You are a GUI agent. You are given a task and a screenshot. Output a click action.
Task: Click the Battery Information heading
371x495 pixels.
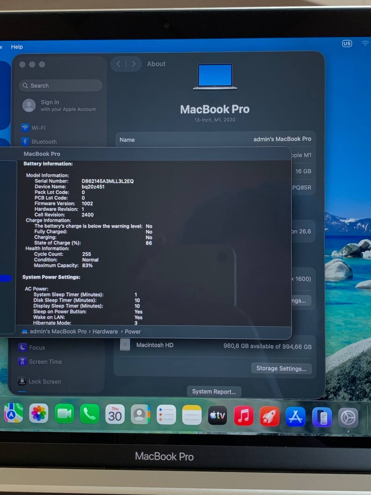[48, 164]
